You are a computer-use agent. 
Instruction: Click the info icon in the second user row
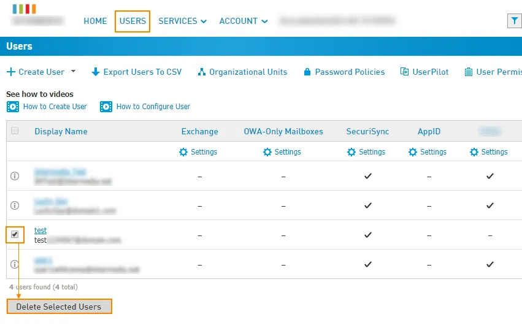(15, 205)
